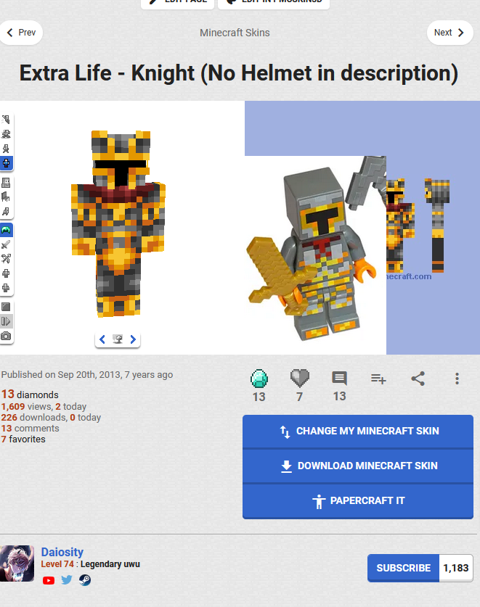Screen dimensions: 480x607
Task: Select the elytra flying pose icon
Action: (6, 119)
